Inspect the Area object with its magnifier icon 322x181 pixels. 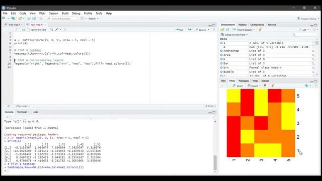(313, 55)
